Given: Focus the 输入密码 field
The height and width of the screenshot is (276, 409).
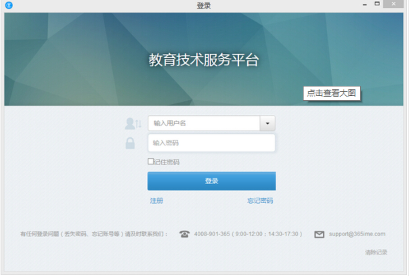Looking at the screenshot, I should pyautogui.click(x=211, y=143).
